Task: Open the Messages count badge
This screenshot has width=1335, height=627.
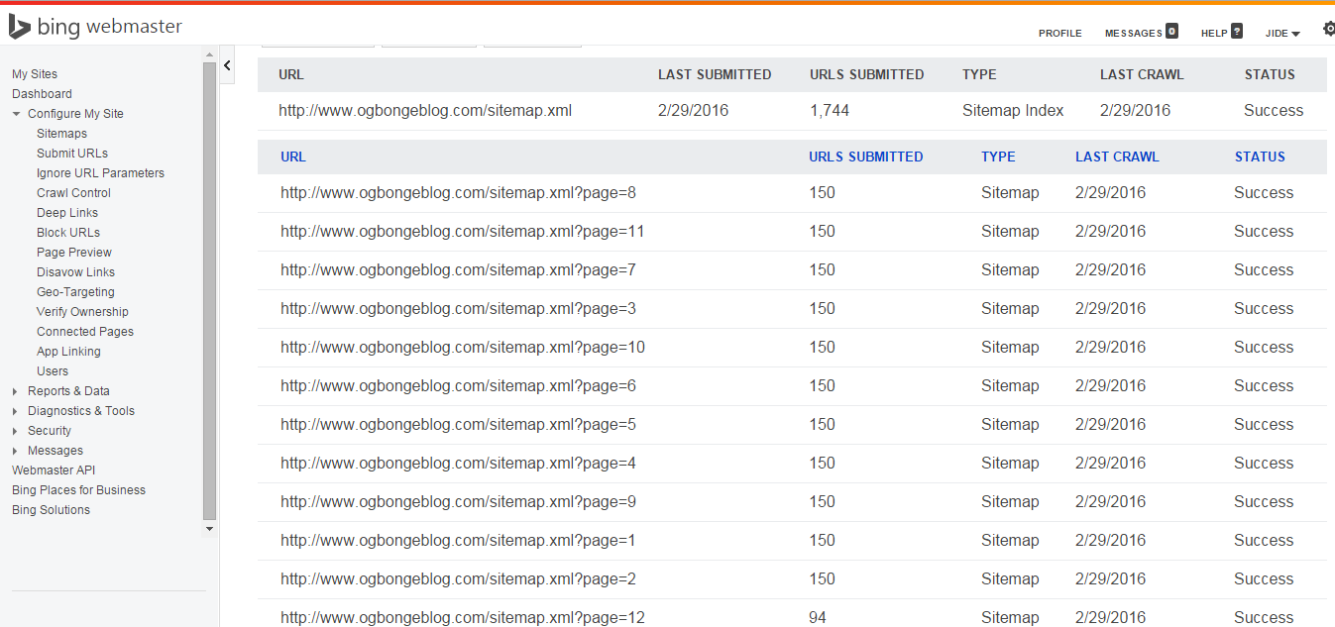Action: pyautogui.click(x=1171, y=31)
